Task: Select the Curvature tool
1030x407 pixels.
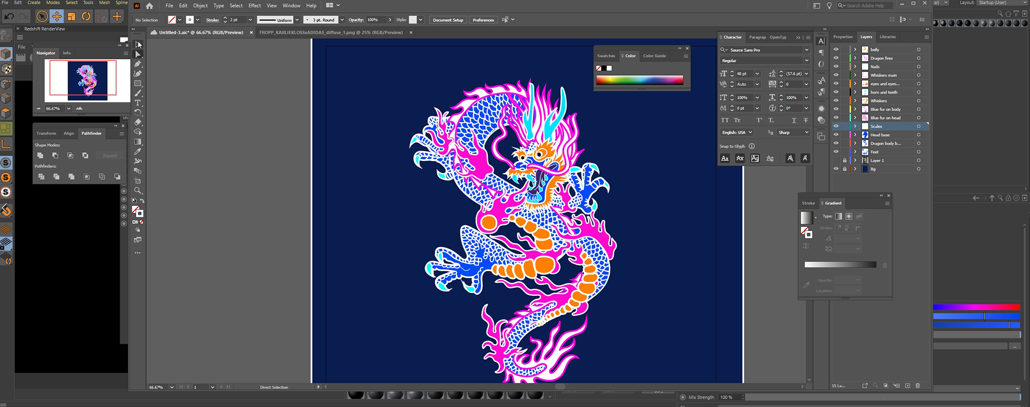Action: point(138,73)
